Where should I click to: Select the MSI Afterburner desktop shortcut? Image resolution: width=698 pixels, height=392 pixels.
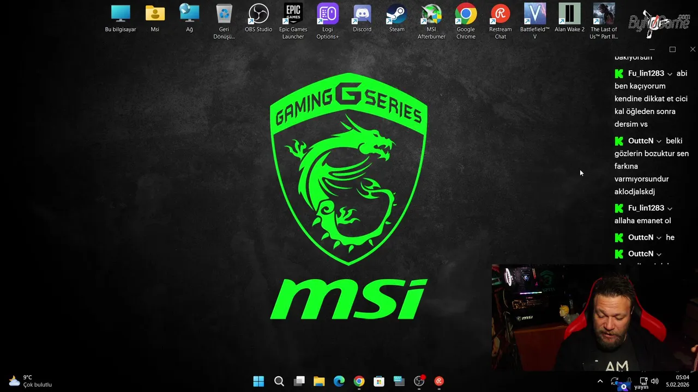[x=431, y=22]
